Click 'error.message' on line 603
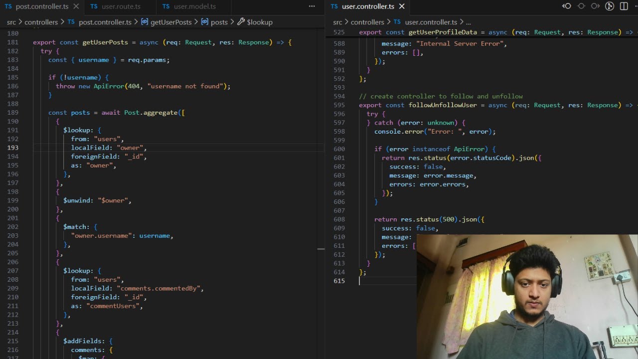The width and height of the screenshot is (638, 359). pyautogui.click(x=448, y=176)
